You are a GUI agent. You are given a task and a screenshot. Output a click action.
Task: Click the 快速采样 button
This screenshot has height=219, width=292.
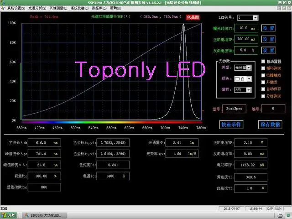click(231, 125)
